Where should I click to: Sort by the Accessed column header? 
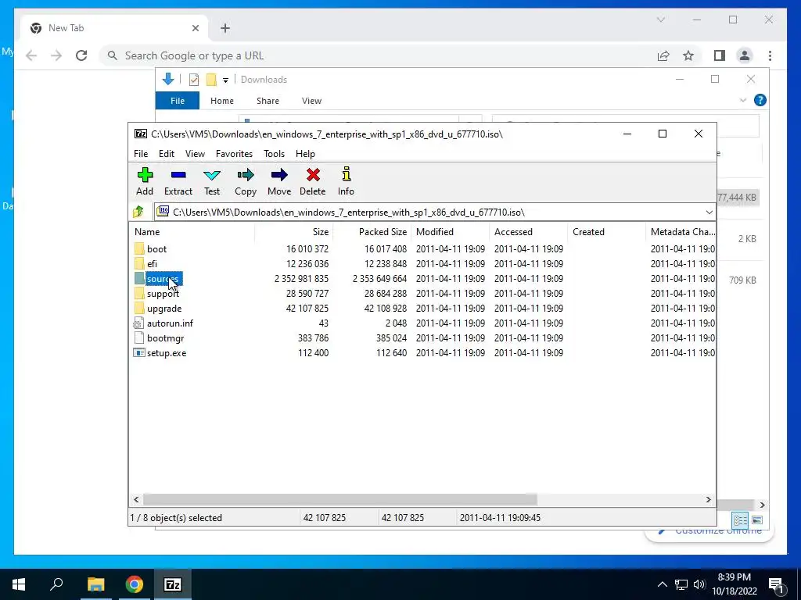click(x=528, y=231)
